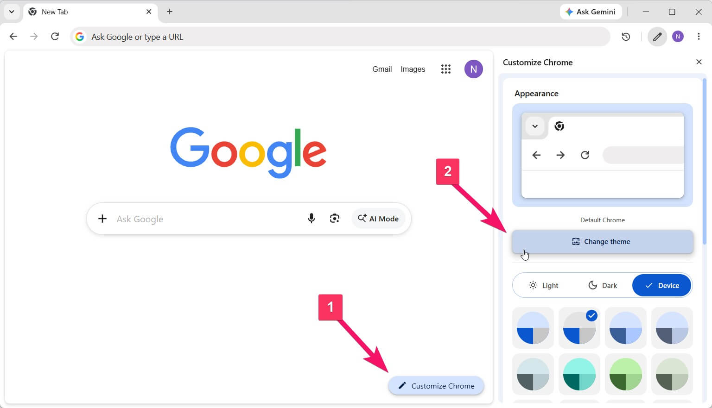
Task: Minimize the Chrome window
Action: [646, 12]
